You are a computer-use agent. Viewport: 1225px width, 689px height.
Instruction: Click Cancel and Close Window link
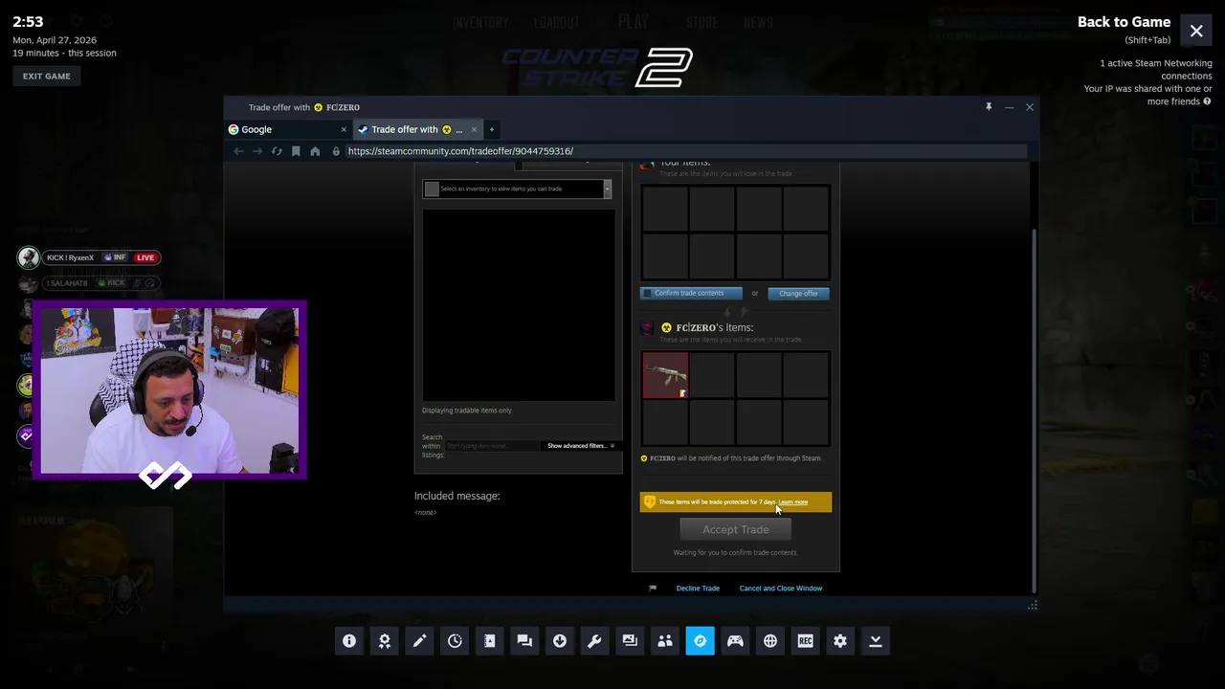(781, 589)
